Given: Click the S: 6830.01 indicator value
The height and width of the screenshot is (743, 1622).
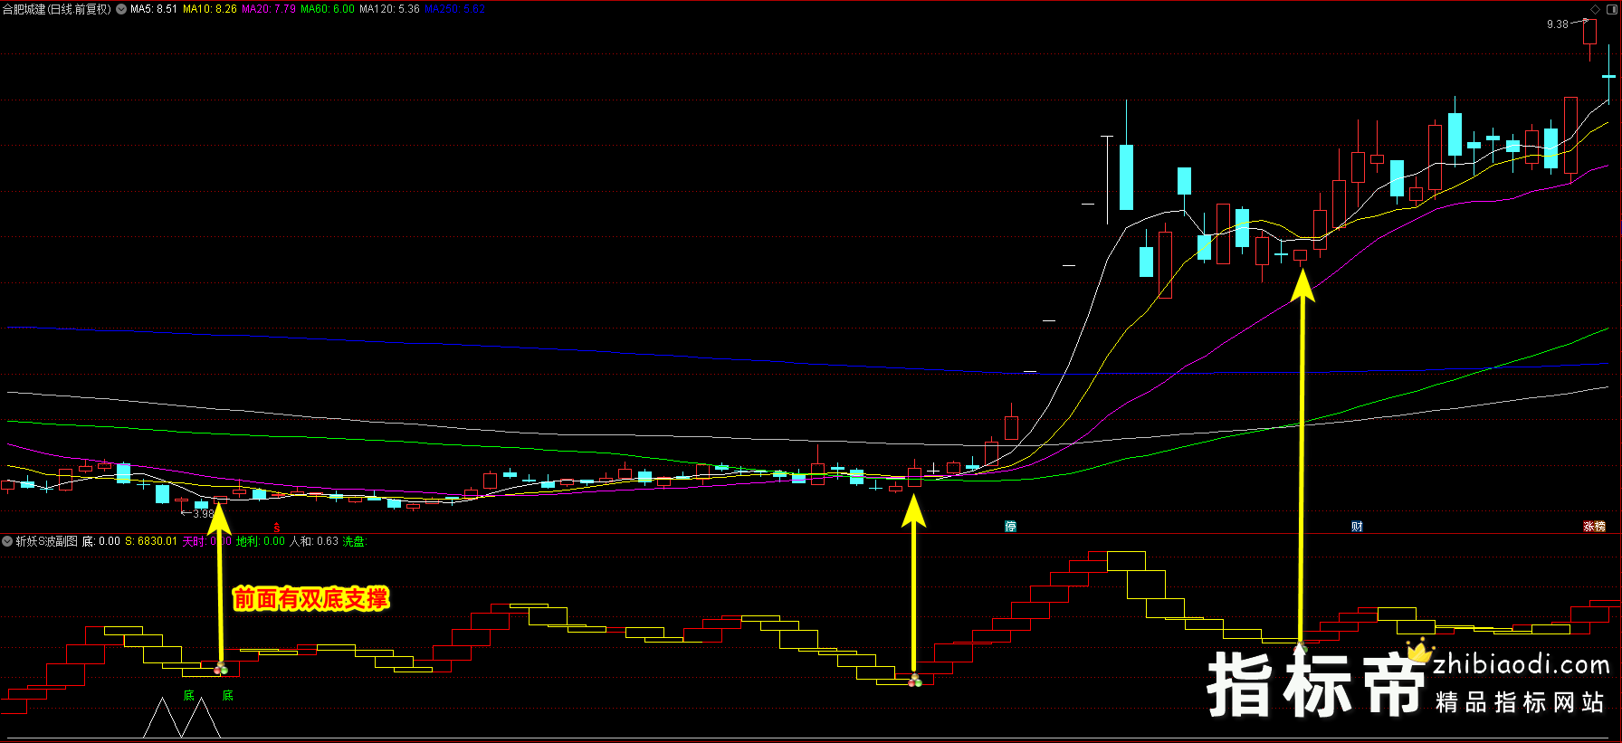Looking at the screenshot, I should pos(151,541).
